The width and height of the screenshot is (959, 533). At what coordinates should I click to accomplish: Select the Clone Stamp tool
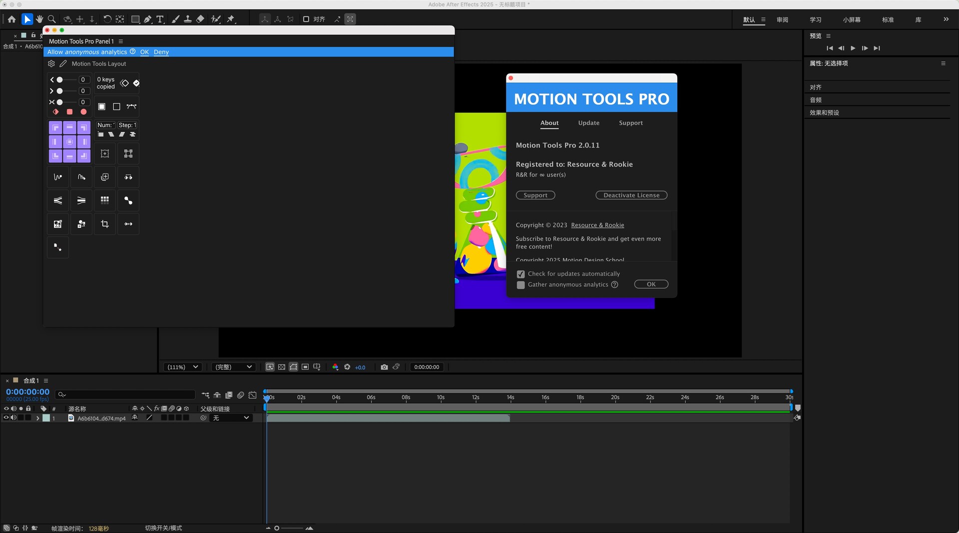pos(187,19)
